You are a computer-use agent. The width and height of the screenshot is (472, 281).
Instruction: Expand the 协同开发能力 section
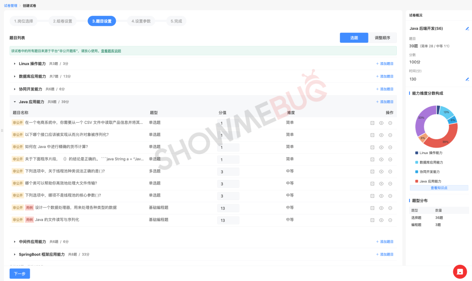(x=14, y=89)
